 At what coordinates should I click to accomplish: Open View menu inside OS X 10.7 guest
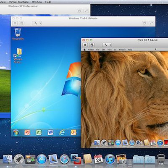pos(110,50)
